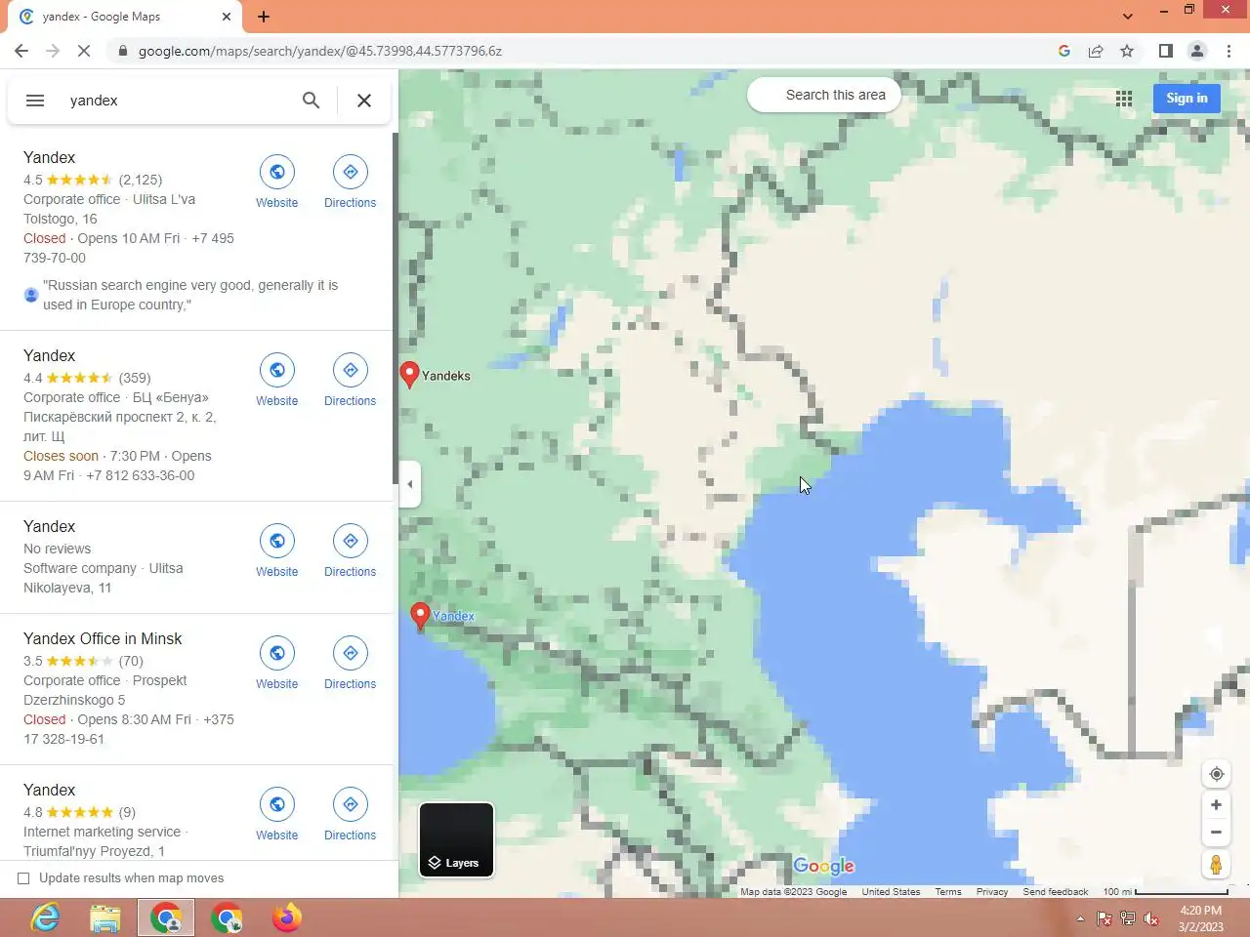
Task: Open the Google apps grid
Action: (x=1124, y=98)
